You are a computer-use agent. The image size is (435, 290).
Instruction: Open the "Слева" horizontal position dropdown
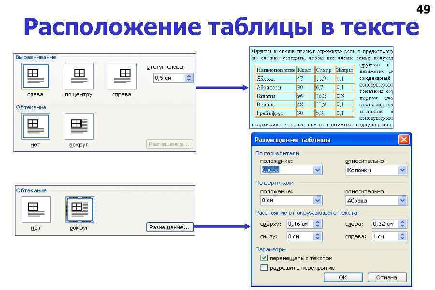(x=317, y=170)
